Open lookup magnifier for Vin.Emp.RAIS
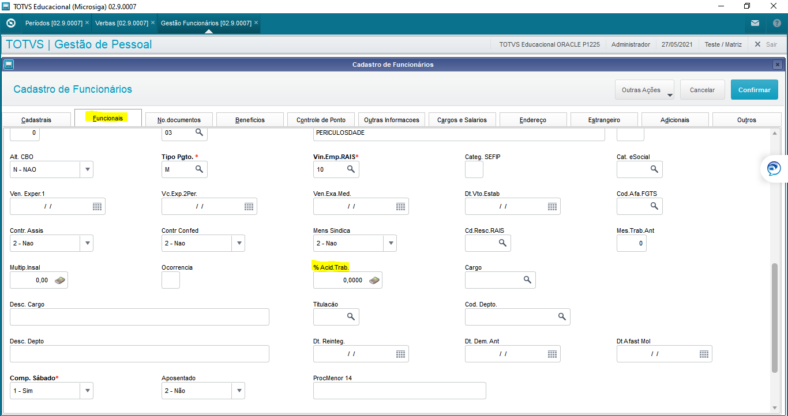This screenshot has width=788, height=416. (351, 169)
